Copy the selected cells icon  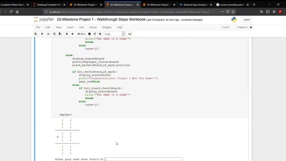coord(55,34)
